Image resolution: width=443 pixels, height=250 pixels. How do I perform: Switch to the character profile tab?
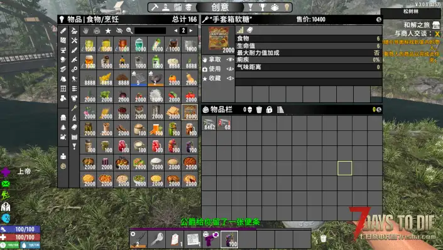(x=166, y=8)
